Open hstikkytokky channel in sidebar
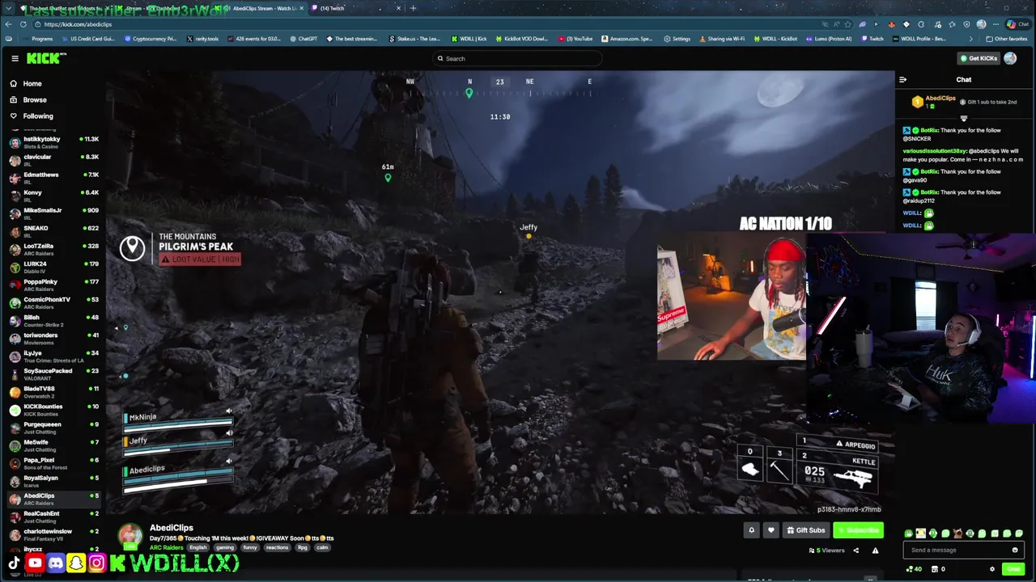 pos(53,141)
